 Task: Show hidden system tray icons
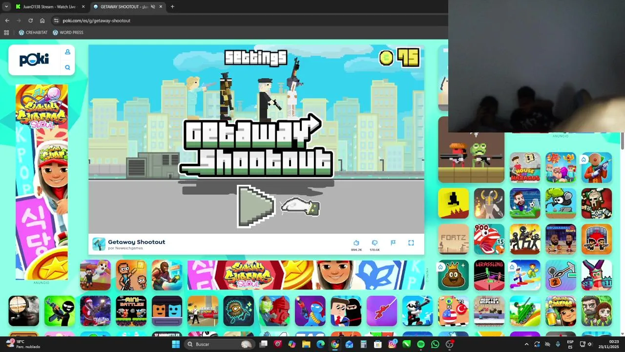(526, 344)
